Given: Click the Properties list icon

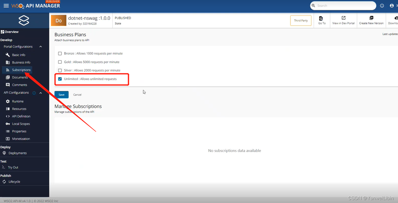Looking at the screenshot, I should click(8, 131).
